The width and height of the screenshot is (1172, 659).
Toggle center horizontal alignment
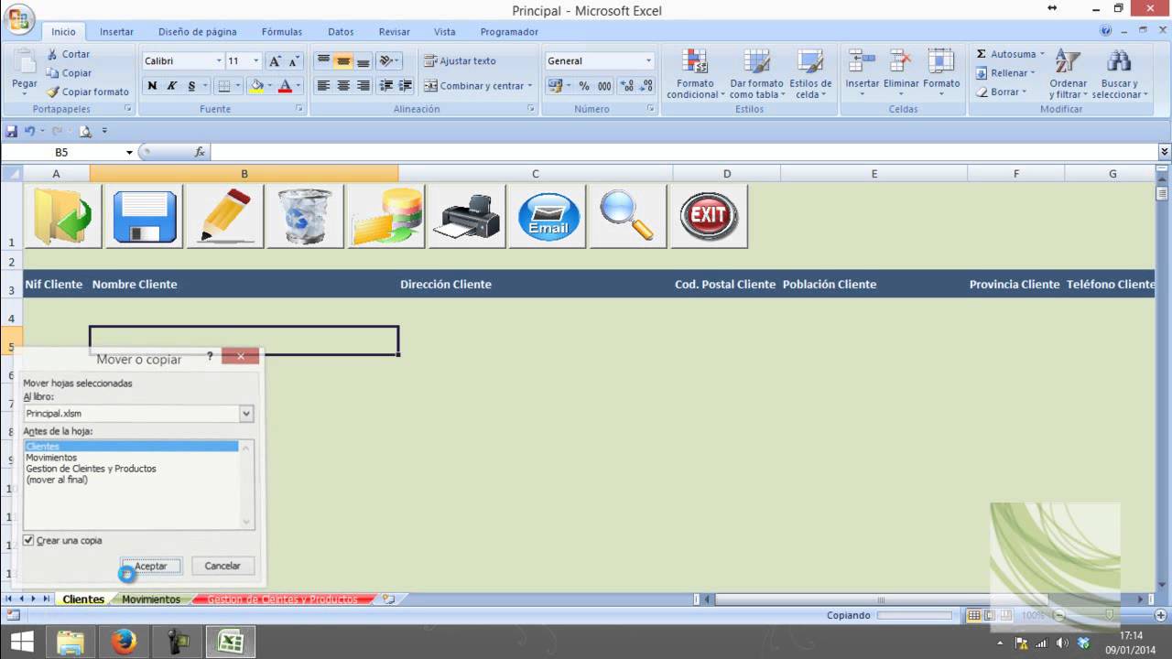pos(343,86)
